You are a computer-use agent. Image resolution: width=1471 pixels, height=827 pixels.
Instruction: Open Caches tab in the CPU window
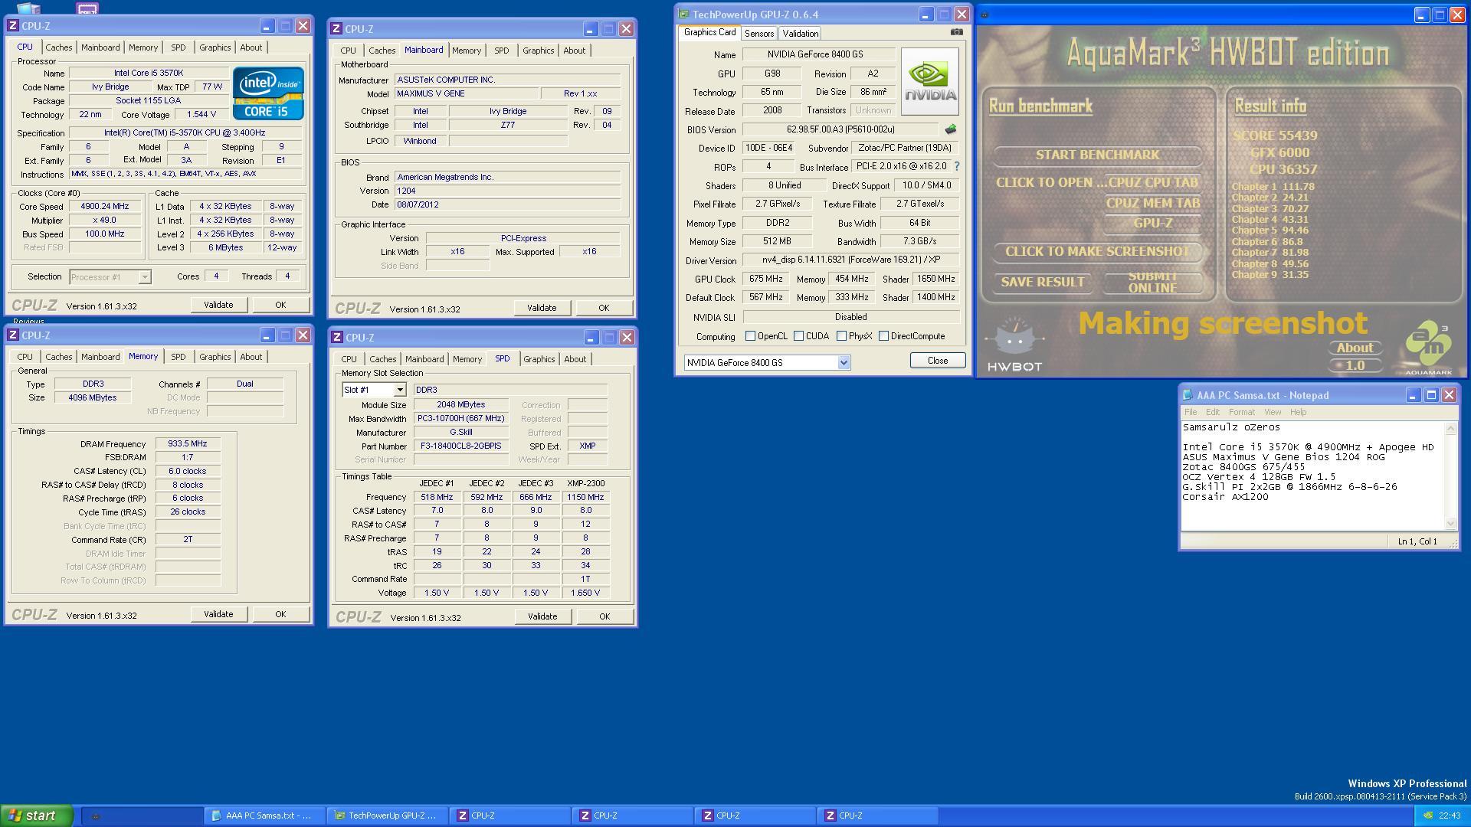click(58, 47)
